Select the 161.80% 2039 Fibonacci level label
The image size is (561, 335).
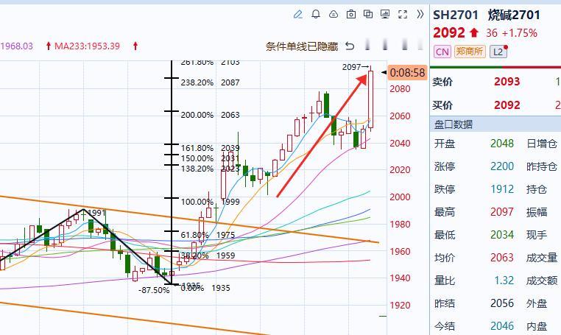(210, 148)
